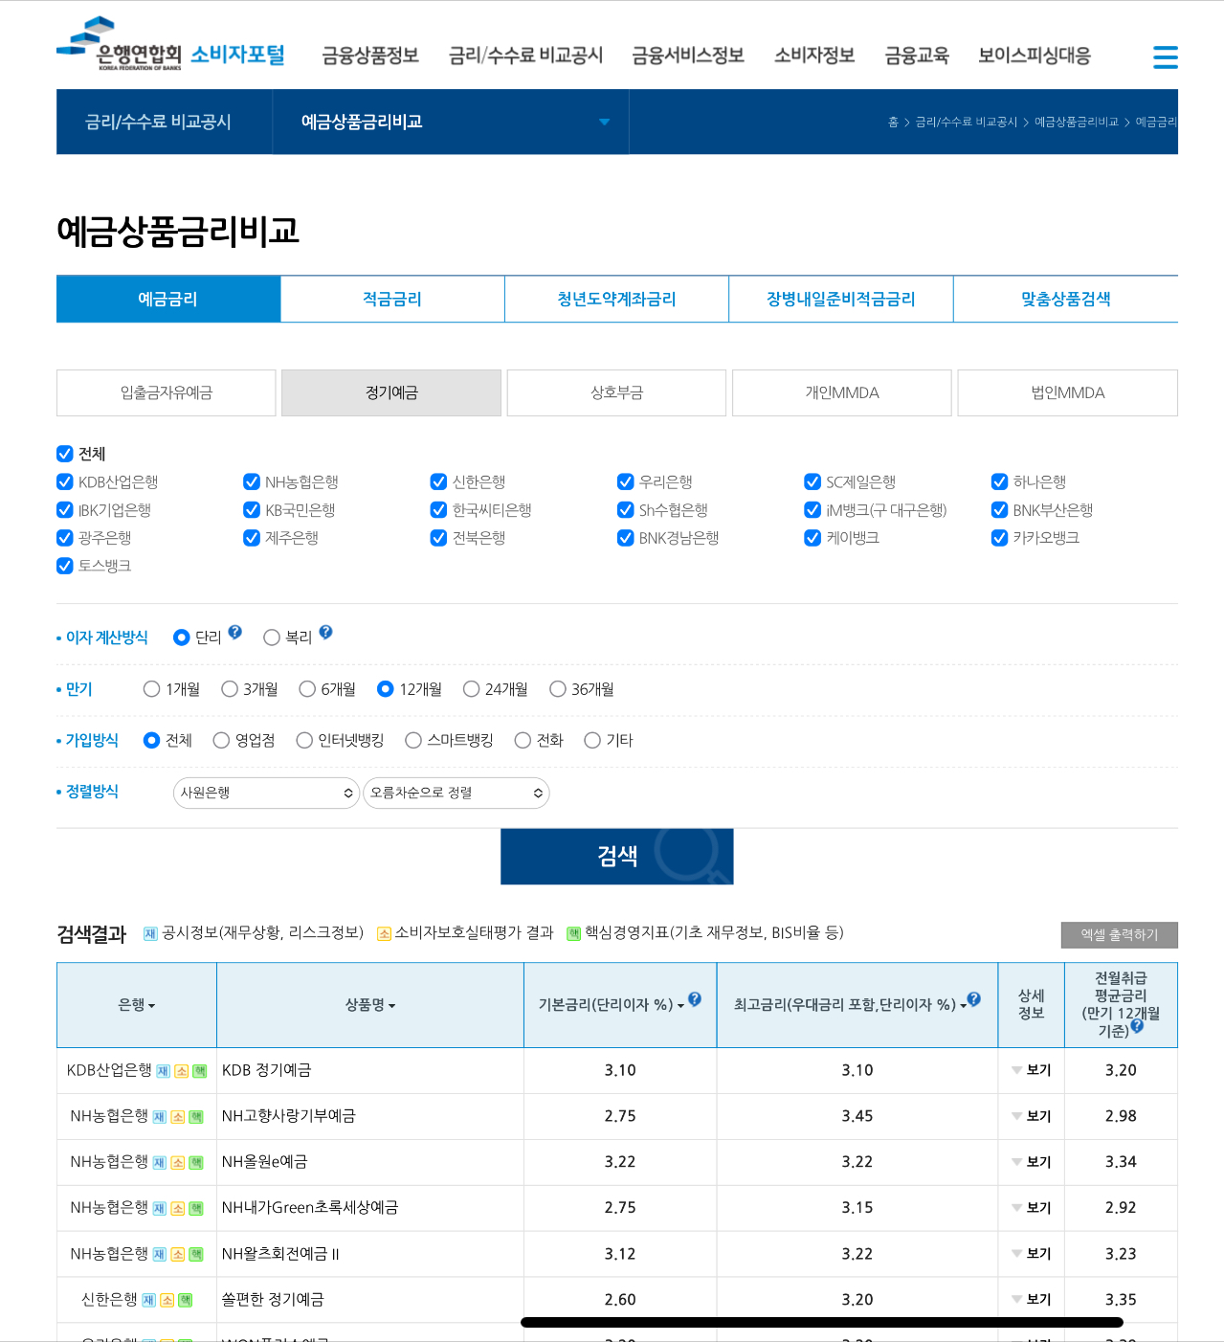
Task: Sort by 상품명 column header
Action: click(370, 1005)
